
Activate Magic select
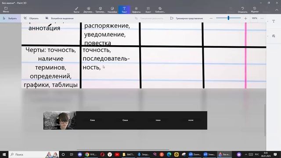[x=59, y=18]
